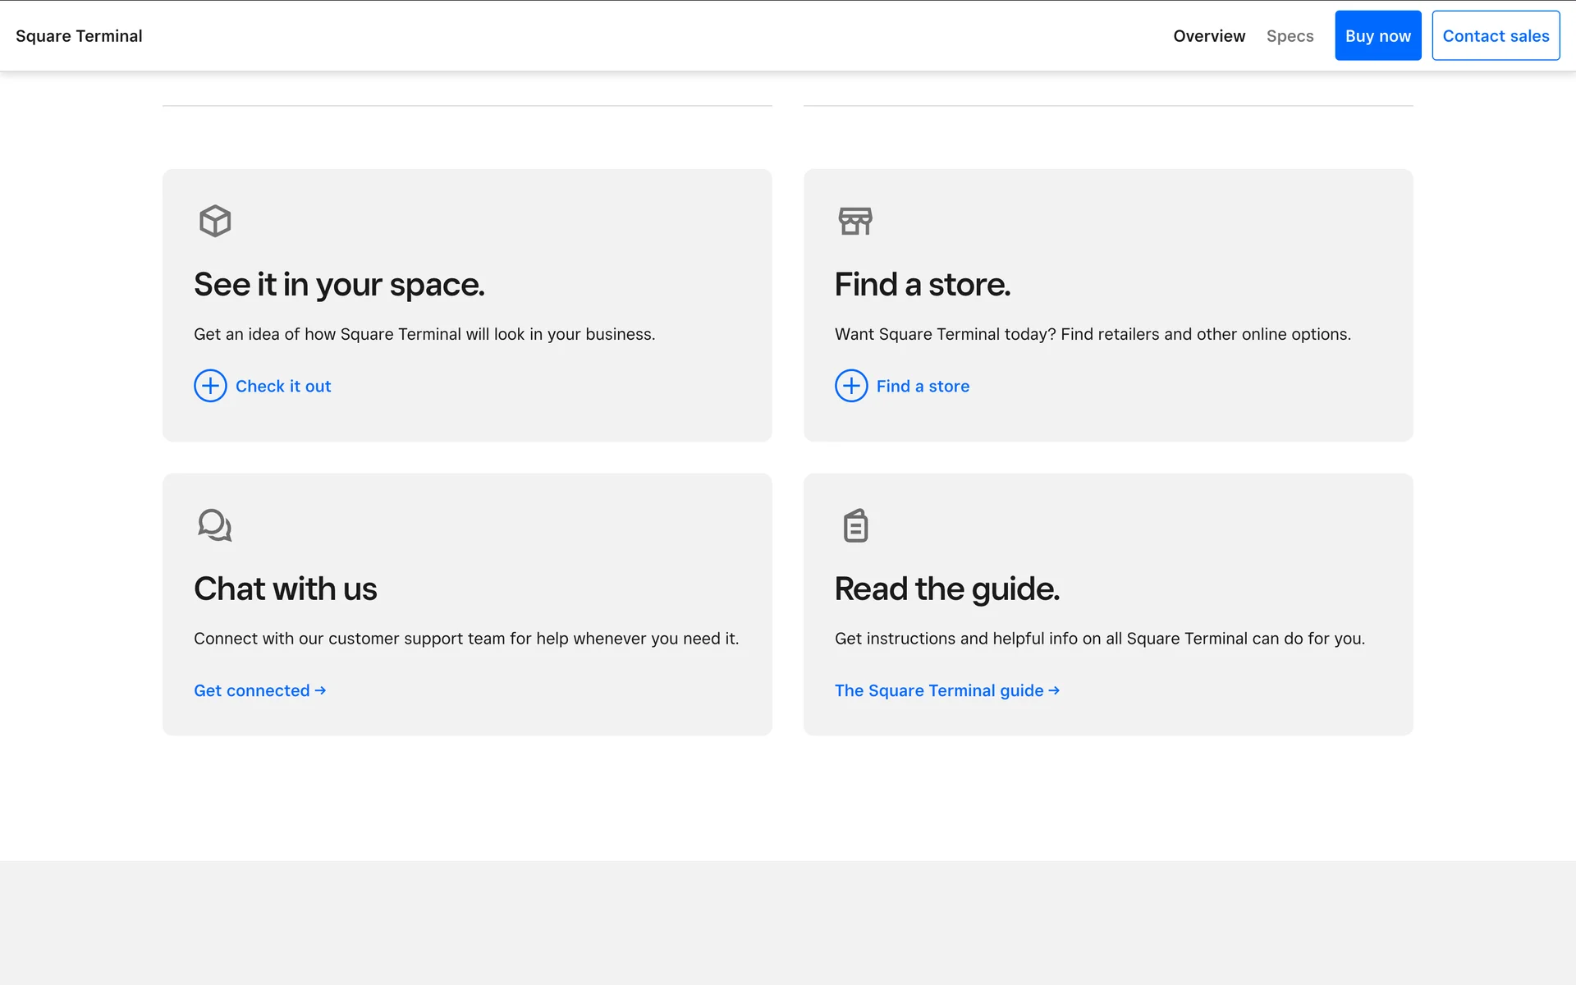
Task: Click the plus circle beside Find a store
Action: pyautogui.click(x=851, y=386)
